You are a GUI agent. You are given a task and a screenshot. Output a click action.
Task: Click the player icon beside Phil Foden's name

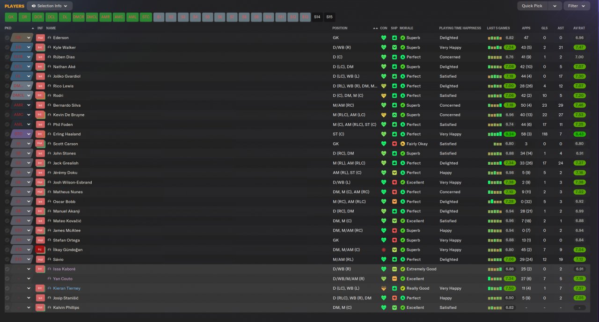(x=49, y=124)
